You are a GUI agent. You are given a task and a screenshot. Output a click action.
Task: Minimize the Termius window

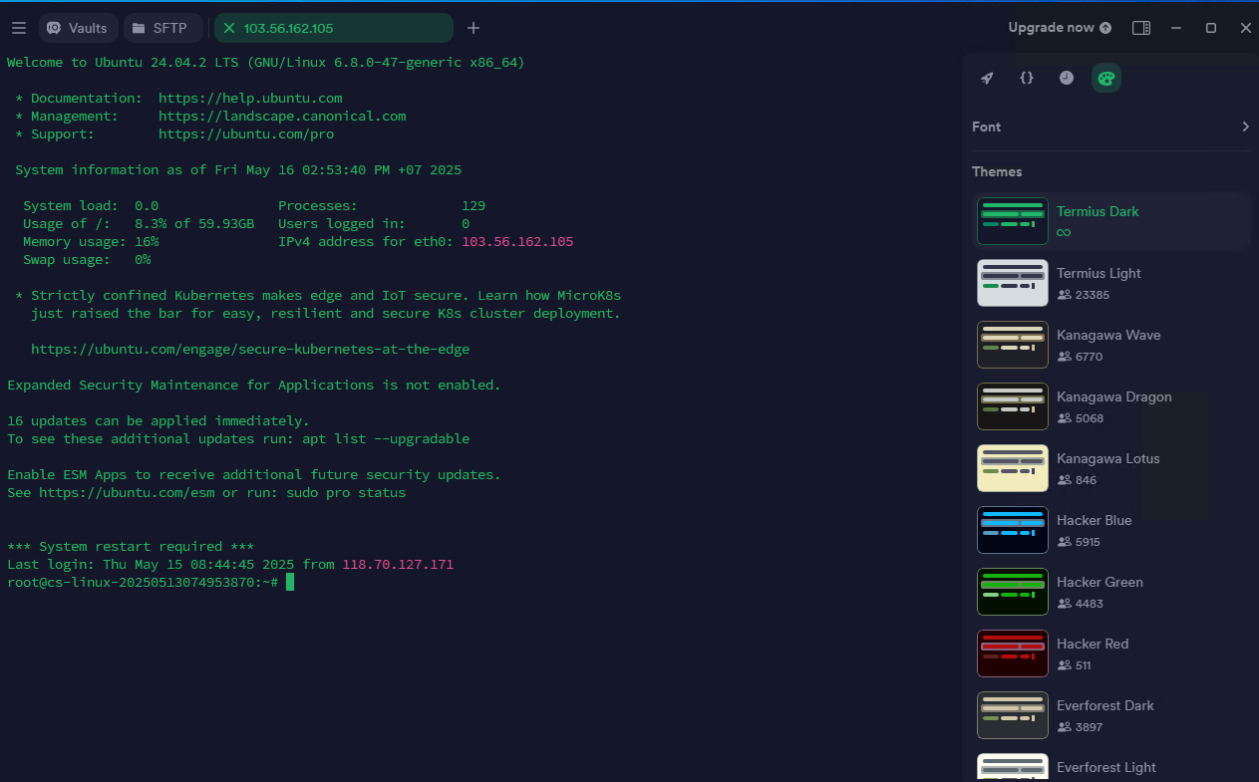click(x=1176, y=28)
